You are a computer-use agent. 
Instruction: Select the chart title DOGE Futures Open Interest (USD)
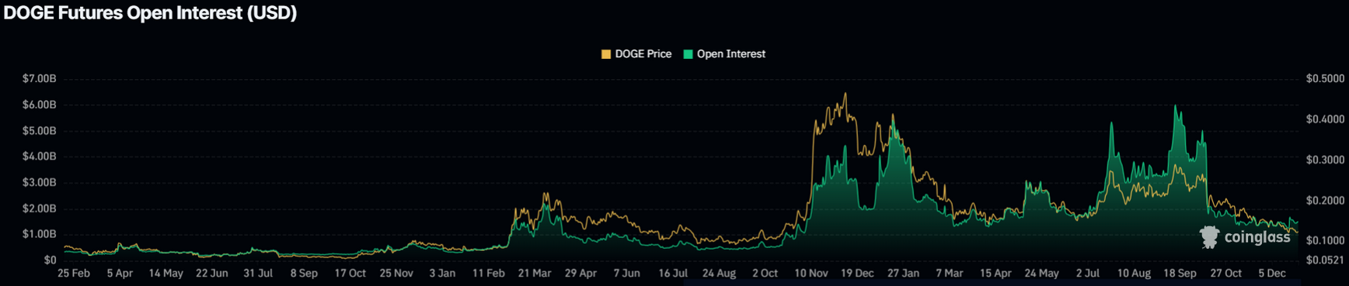(150, 13)
